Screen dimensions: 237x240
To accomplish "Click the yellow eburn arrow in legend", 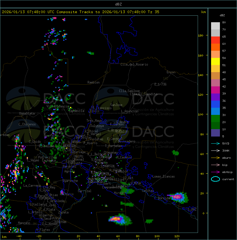I will (215, 158).
